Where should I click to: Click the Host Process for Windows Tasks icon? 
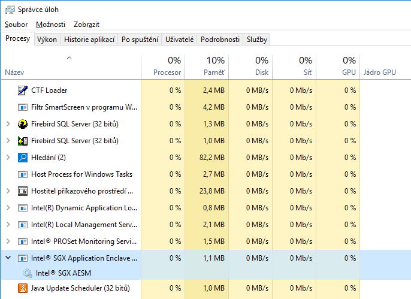tap(23, 174)
